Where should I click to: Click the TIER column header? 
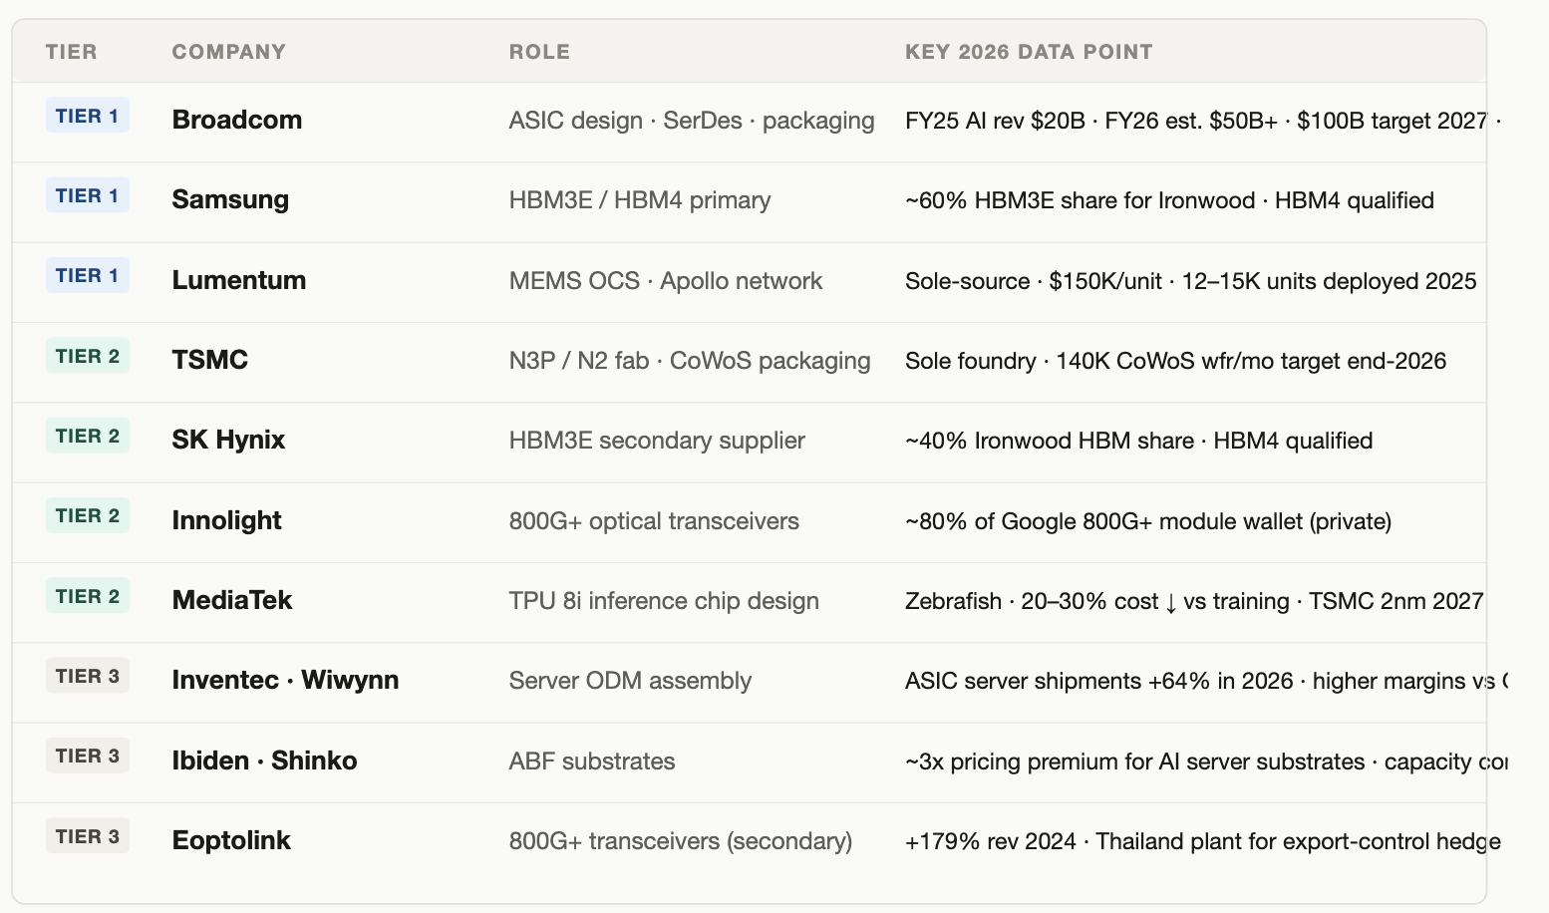coord(72,52)
